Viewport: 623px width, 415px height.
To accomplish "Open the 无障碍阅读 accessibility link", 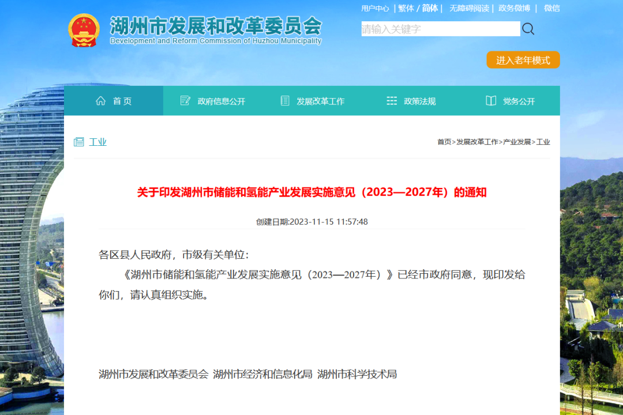I will [469, 8].
